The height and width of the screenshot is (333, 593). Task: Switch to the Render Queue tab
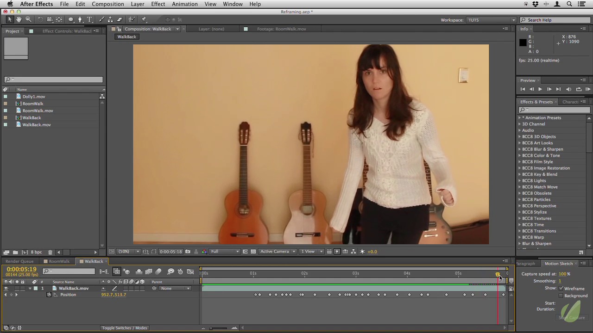tap(19, 261)
